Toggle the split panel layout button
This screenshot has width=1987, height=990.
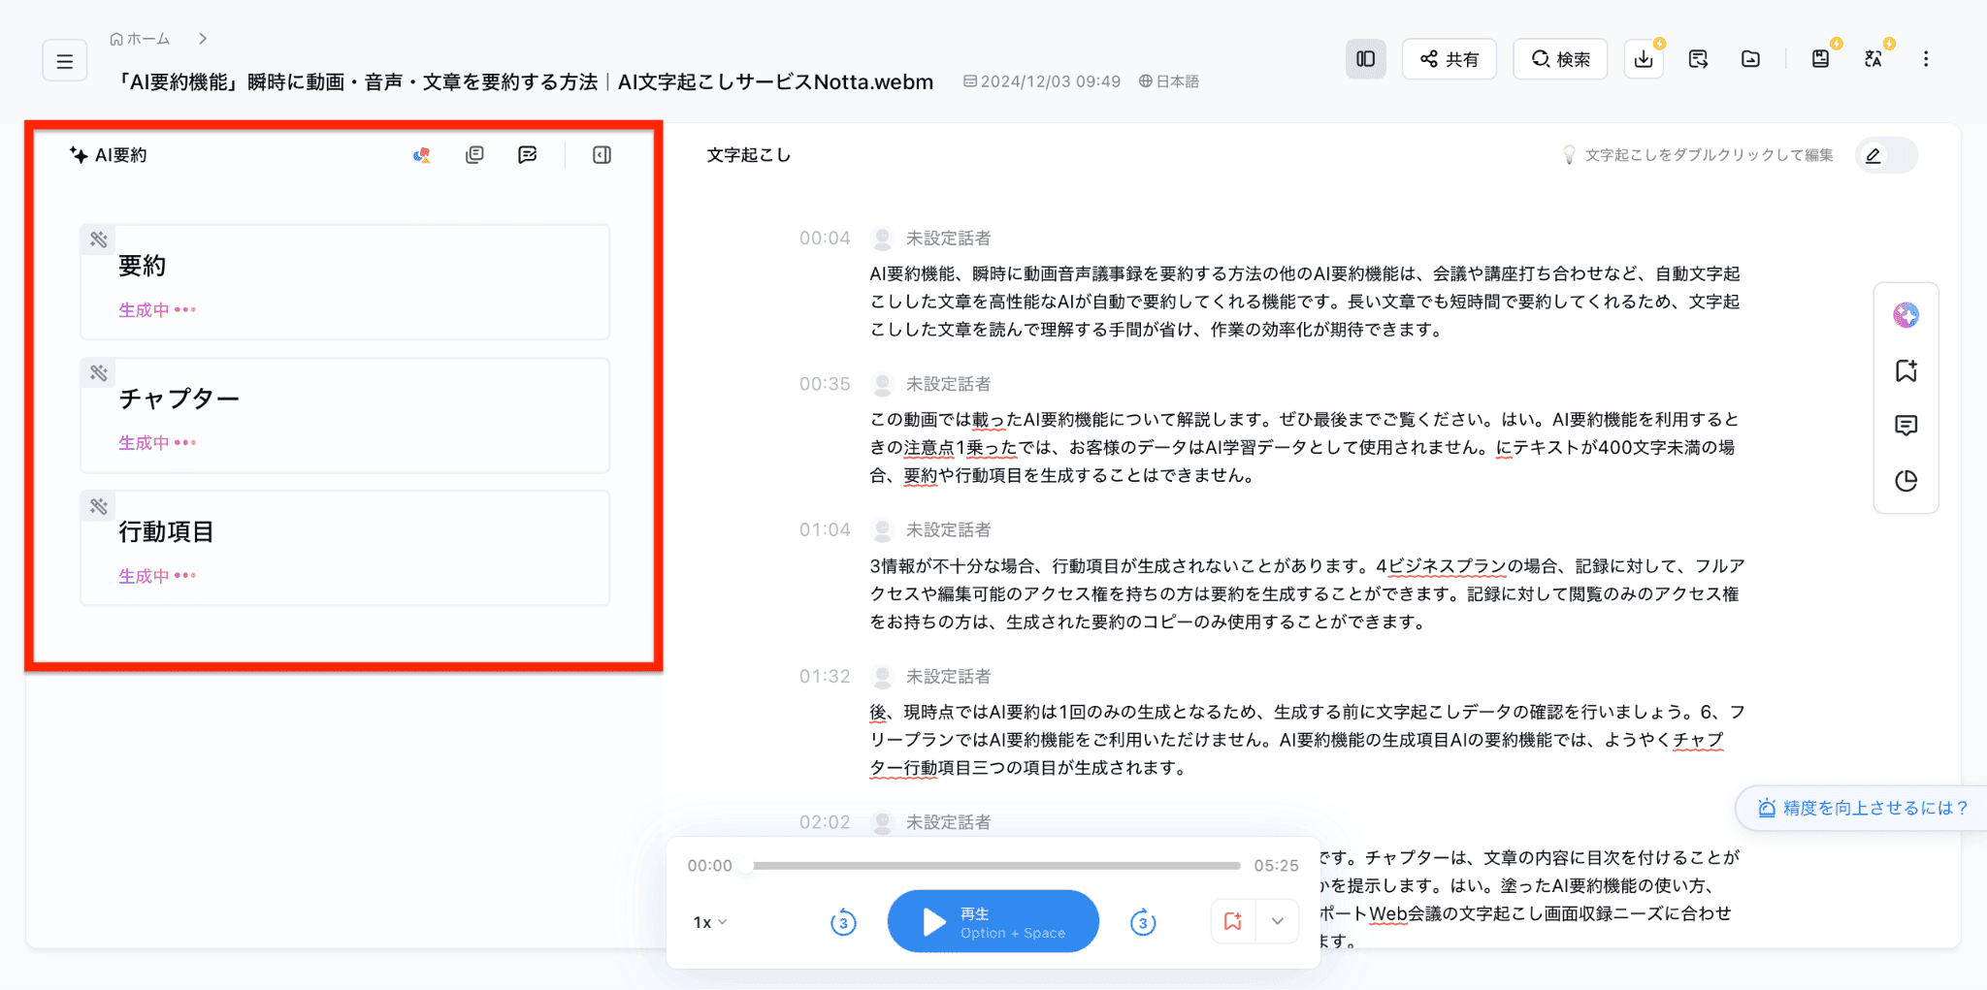(1365, 59)
